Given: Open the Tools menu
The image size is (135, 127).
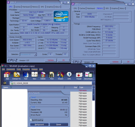Looking at the screenshot, I should [x=19, y=69].
